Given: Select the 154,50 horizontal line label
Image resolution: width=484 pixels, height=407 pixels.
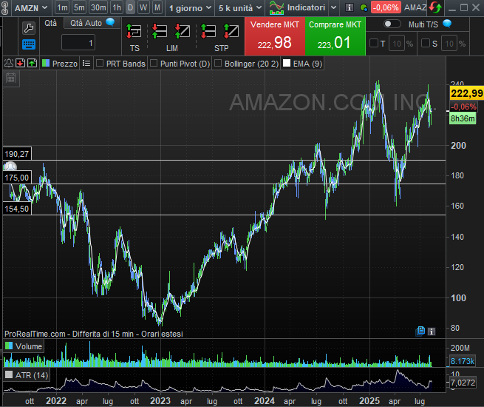Looking at the screenshot, I should pyautogui.click(x=17, y=209).
